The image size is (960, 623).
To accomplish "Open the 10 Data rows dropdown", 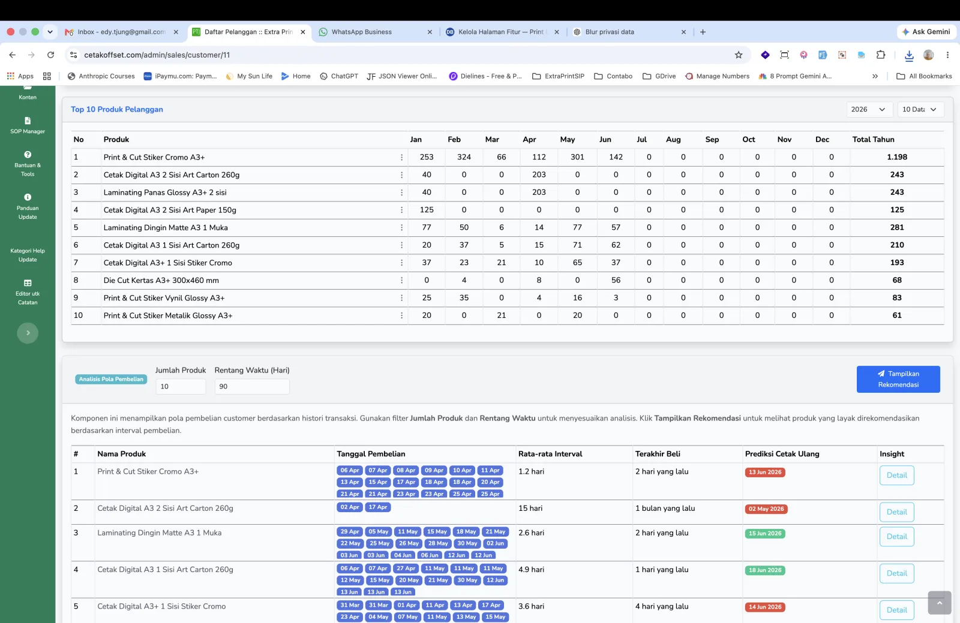I will pyautogui.click(x=920, y=109).
